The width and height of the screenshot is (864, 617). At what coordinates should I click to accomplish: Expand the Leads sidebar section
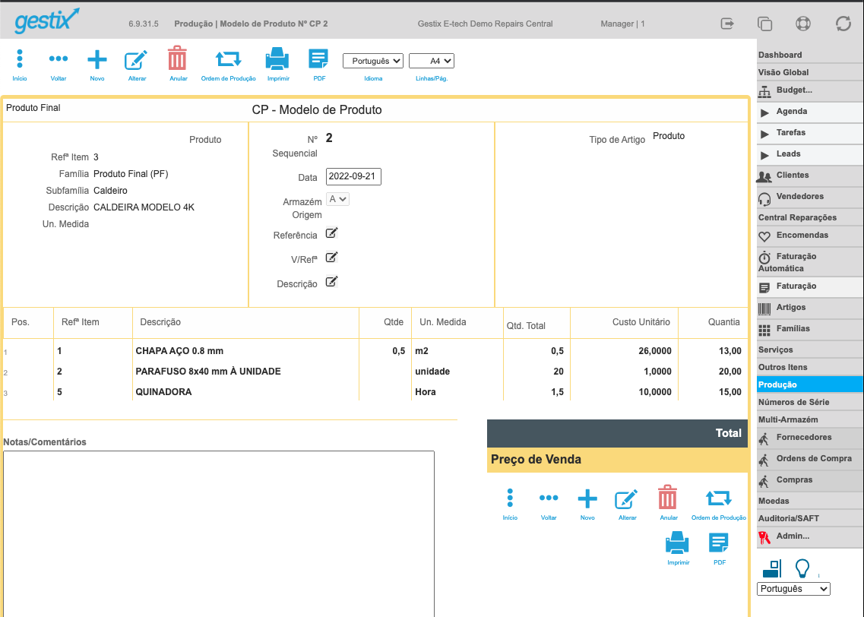pos(809,154)
